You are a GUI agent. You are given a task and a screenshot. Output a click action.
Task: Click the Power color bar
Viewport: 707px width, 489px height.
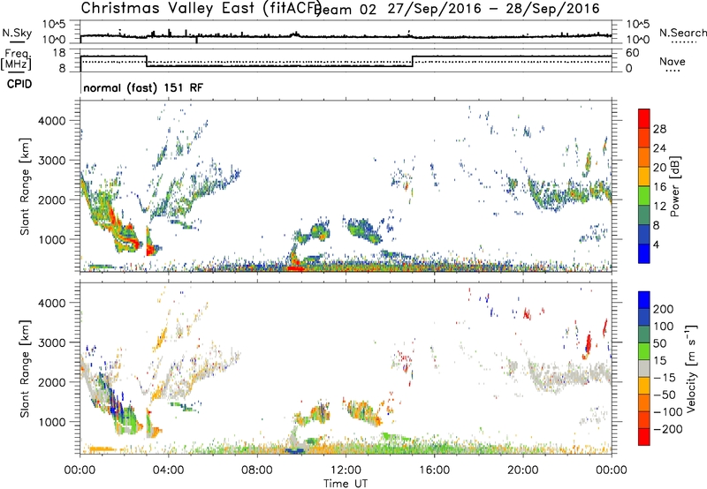pyautogui.click(x=644, y=186)
